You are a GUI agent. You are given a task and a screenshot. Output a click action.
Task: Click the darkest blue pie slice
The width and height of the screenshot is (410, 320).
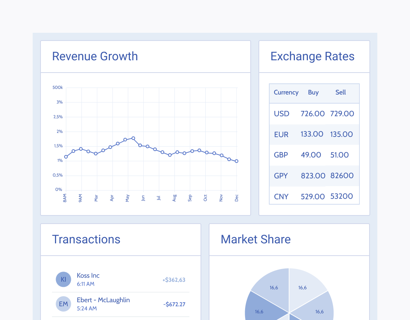pyautogui.click(x=264, y=306)
